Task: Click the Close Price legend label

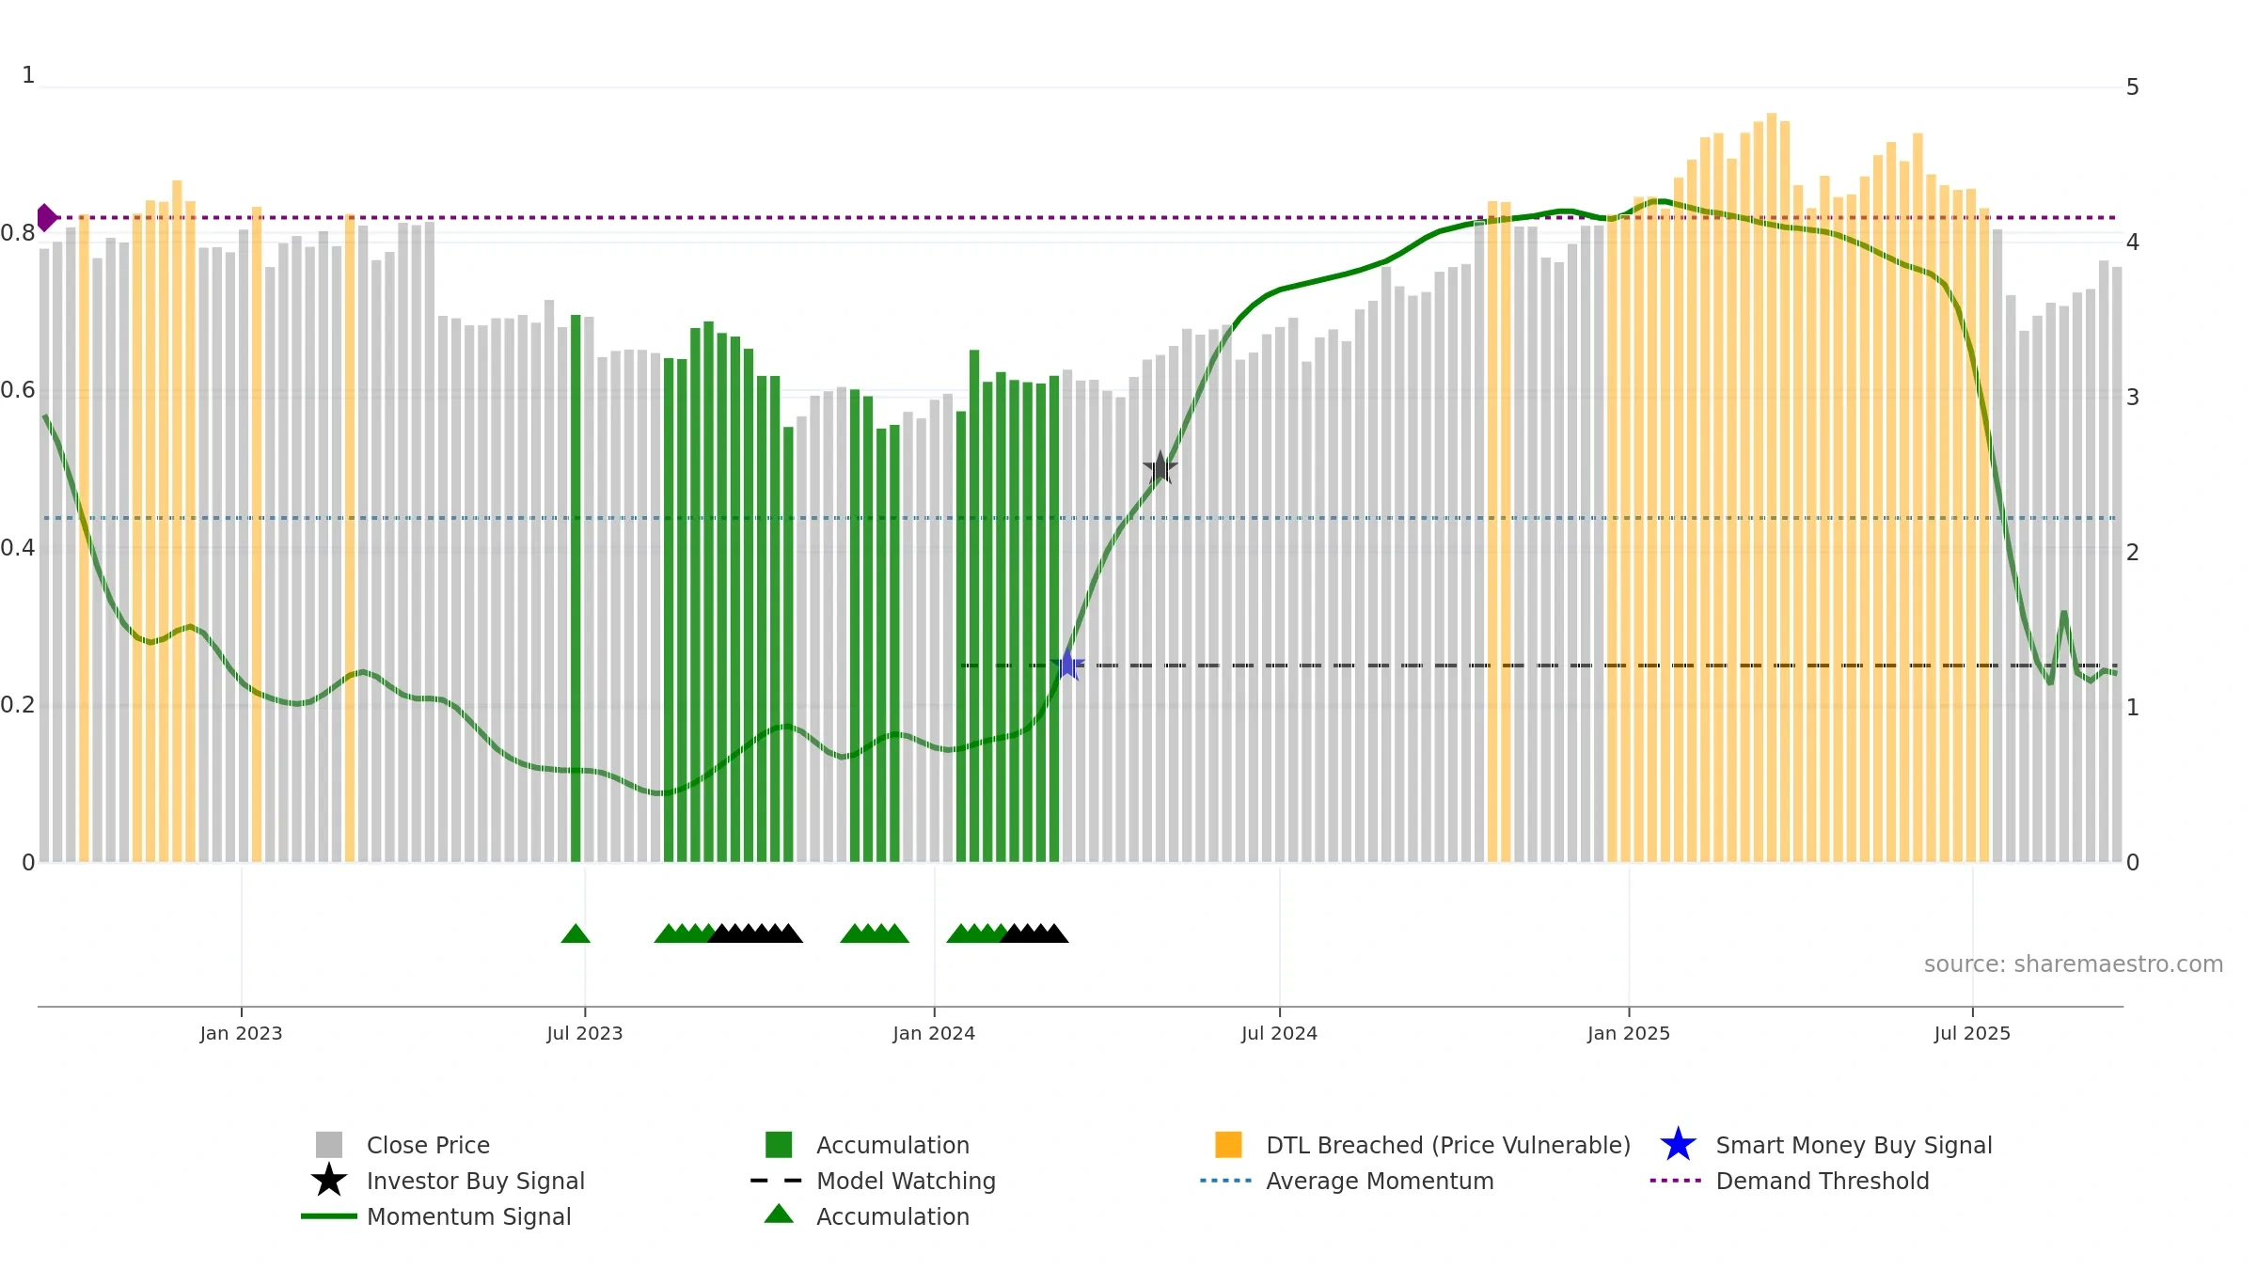Action: [x=428, y=1145]
